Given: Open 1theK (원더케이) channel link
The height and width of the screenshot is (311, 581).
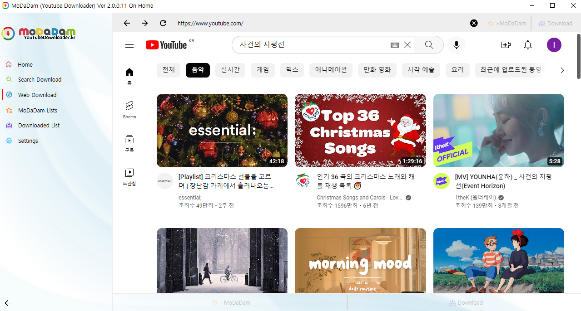Looking at the screenshot, I should pyautogui.click(x=476, y=198).
